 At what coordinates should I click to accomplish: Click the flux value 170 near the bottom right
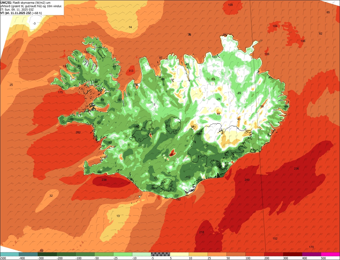pos(311,247)
